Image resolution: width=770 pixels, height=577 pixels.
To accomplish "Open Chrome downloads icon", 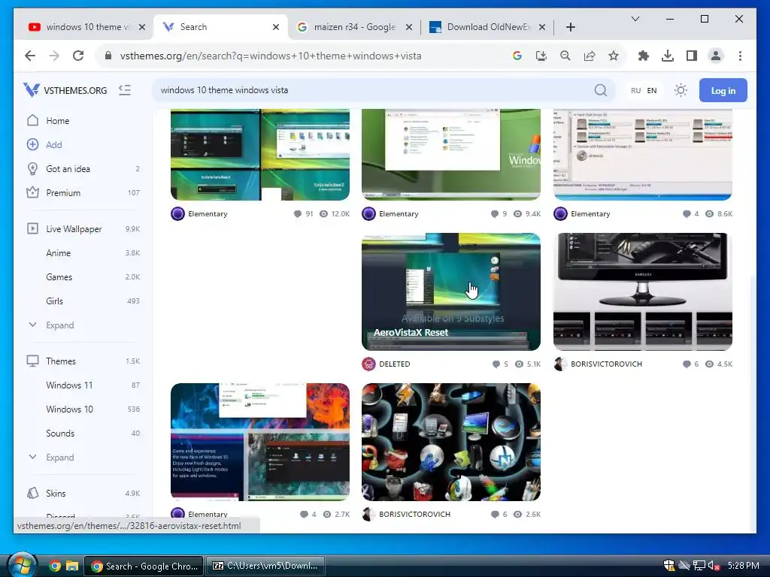I will coord(668,56).
